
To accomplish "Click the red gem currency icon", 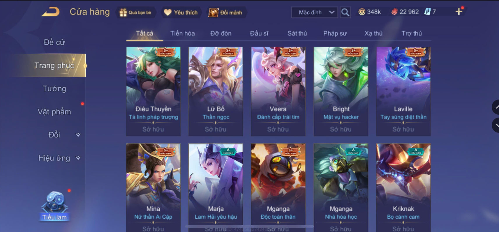I will tap(394, 12).
